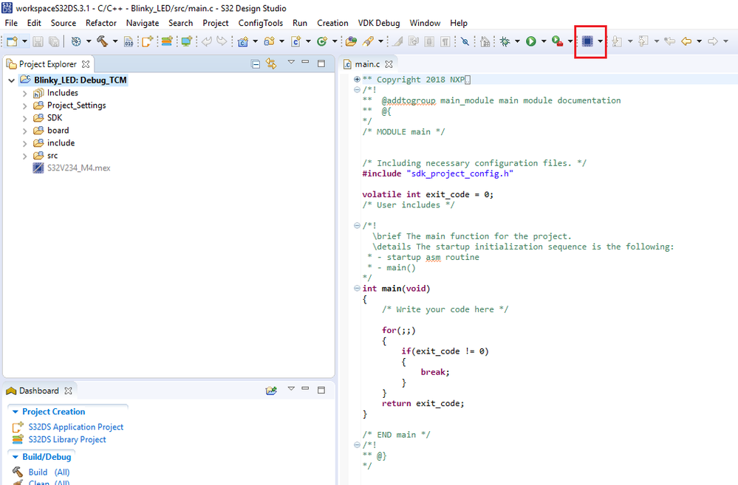The width and height of the screenshot is (738, 485).
Task: Collapse the Project Creation dashboard section
Action: [x=15, y=412]
